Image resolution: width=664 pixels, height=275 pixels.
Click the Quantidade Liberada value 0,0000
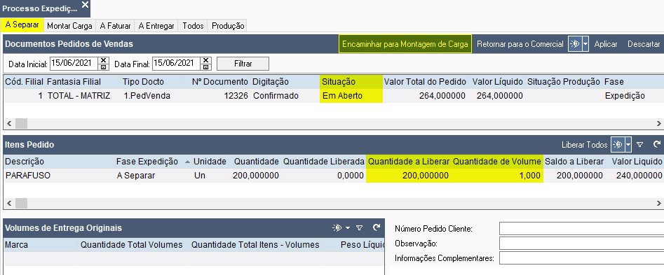click(350, 176)
